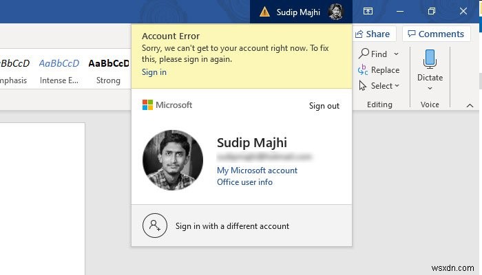Click Sign in link in error banner

[x=154, y=72]
